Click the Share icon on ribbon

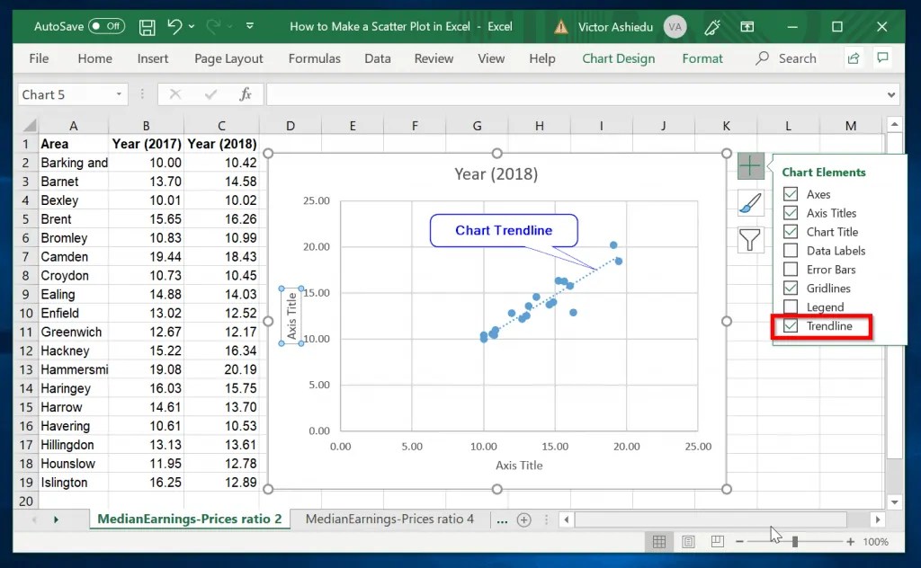[x=854, y=58]
